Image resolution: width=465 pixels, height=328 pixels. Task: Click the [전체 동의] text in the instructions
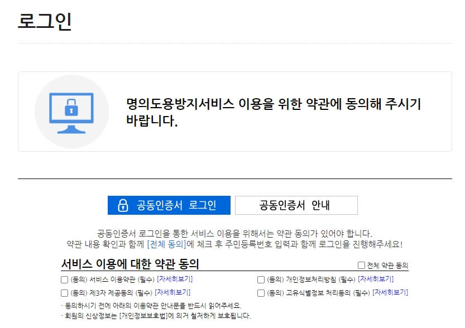166,244
